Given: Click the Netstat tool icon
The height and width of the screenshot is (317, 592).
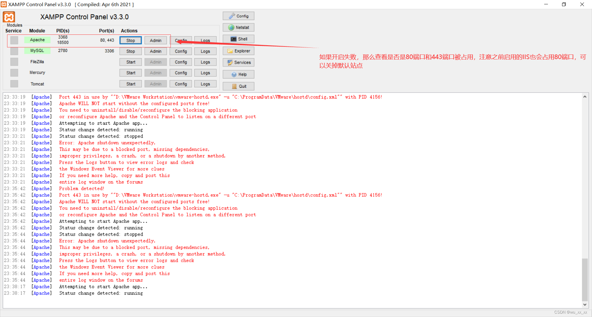Looking at the screenshot, I should click(238, 27).
